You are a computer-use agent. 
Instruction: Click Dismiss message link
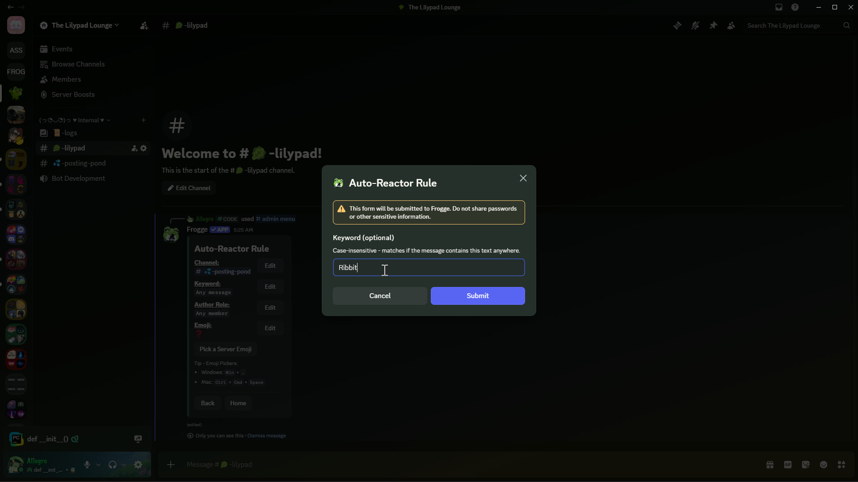click(266, 436)
